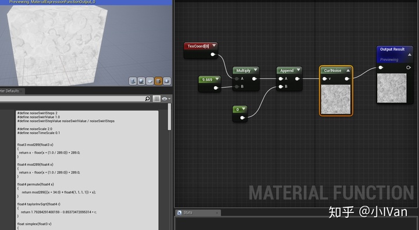
Task: Open the eye view options dropdown
Action: pyautogui.click(x=166, y=99)
